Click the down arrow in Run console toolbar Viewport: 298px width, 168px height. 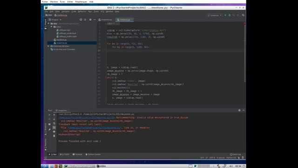point(54,119)
